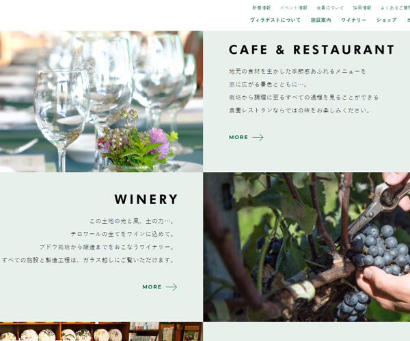The height and width of the screenshot is (341, 410).
Task: Click the wine glasses photo
Action: pyautogui.click(x=101, y=101)
